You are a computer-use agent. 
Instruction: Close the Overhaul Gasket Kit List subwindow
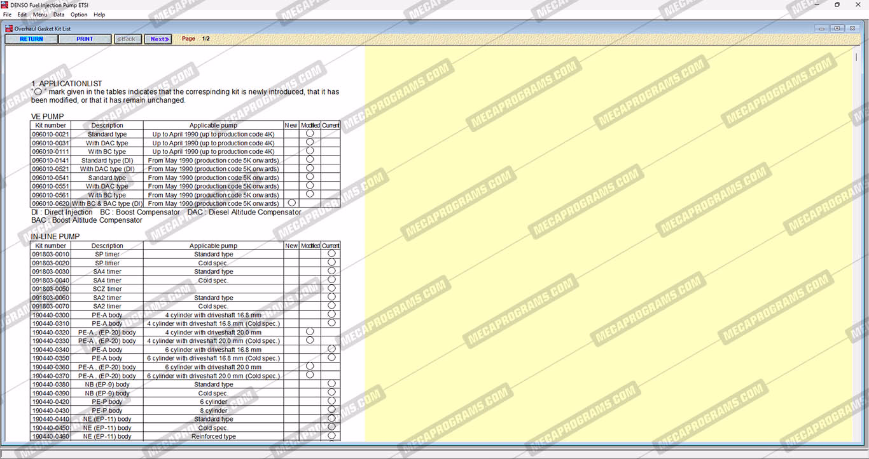pyautogui.click(x=852, y=29)
